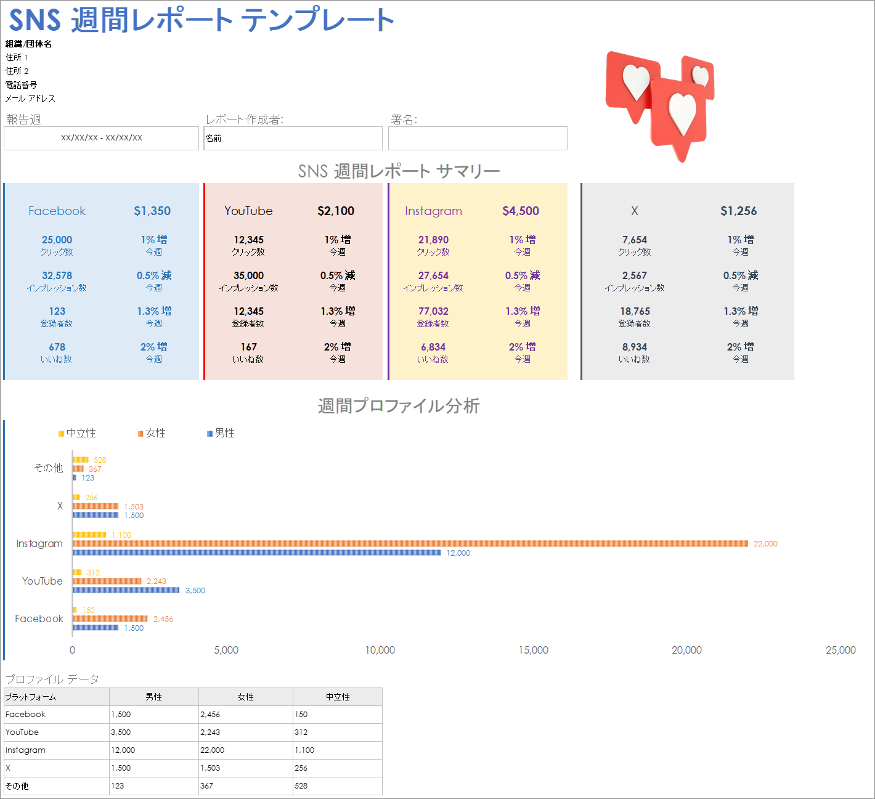Select the プラットフォーム table header
Image resolution: width=875 pixels, height=799 pixels.
(56, 697)
